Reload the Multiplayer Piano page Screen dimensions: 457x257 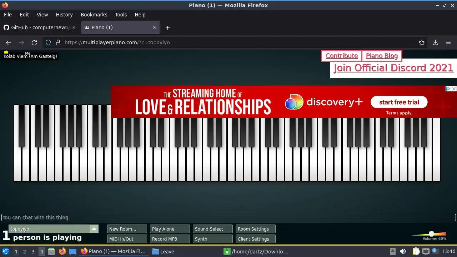[x=34, y=42]
